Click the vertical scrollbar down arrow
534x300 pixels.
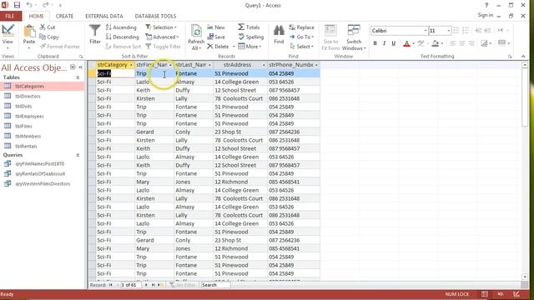pyautogui.click(x=525, y=277)
